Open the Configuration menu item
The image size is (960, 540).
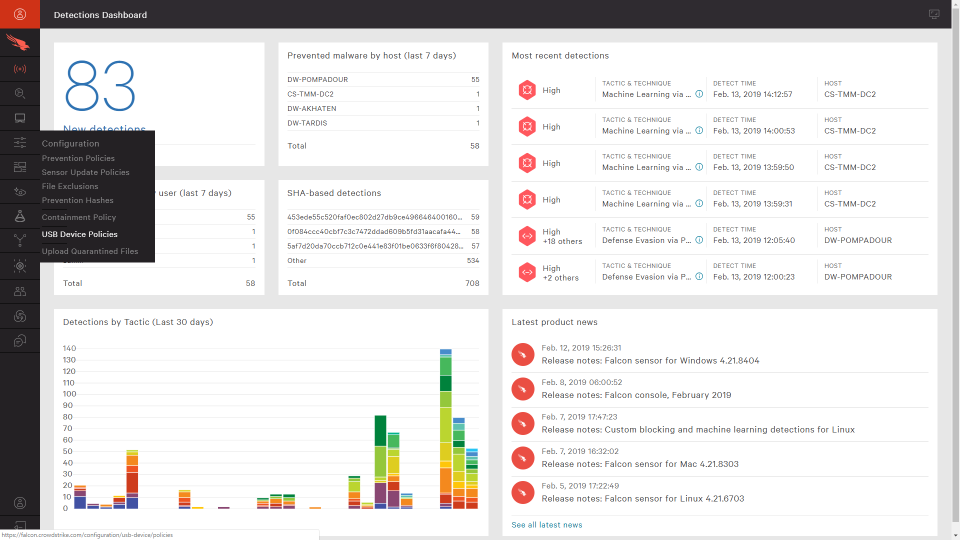pos(70,143)
